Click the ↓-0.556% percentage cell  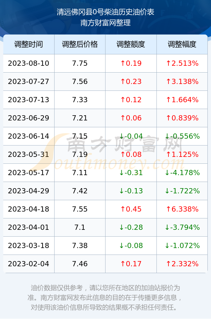(x=182, y=136)
